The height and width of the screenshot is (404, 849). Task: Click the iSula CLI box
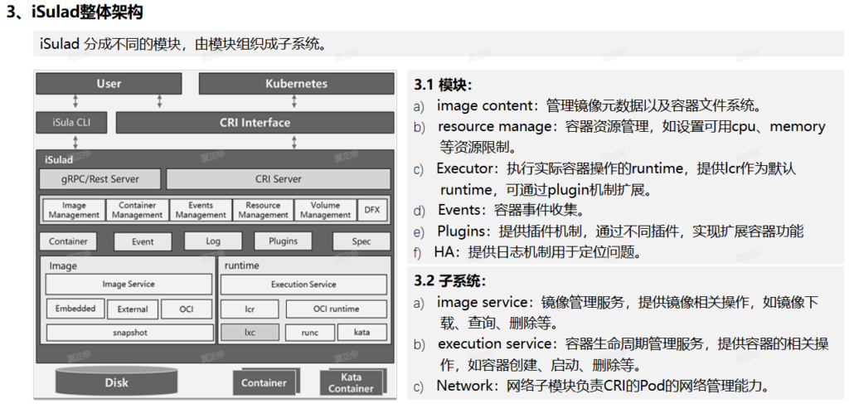[x=70, y=123]
